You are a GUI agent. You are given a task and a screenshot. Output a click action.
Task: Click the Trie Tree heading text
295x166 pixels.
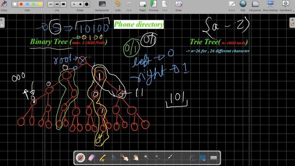click(218, 42)
